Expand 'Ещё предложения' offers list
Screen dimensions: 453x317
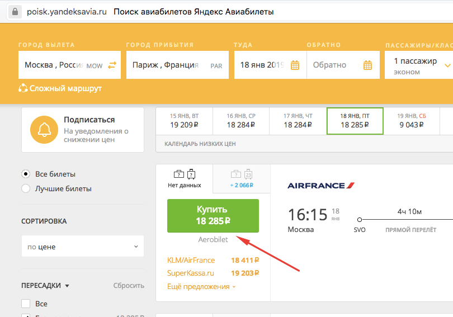click(x=201, y=287)
